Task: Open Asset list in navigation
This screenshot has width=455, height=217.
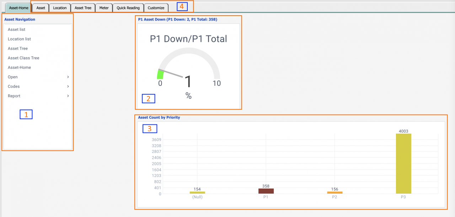Action: [x=17, y=30]
